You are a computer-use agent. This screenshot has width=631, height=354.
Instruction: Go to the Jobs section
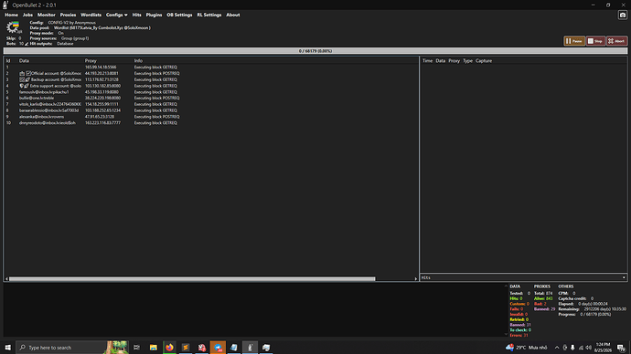27,15
